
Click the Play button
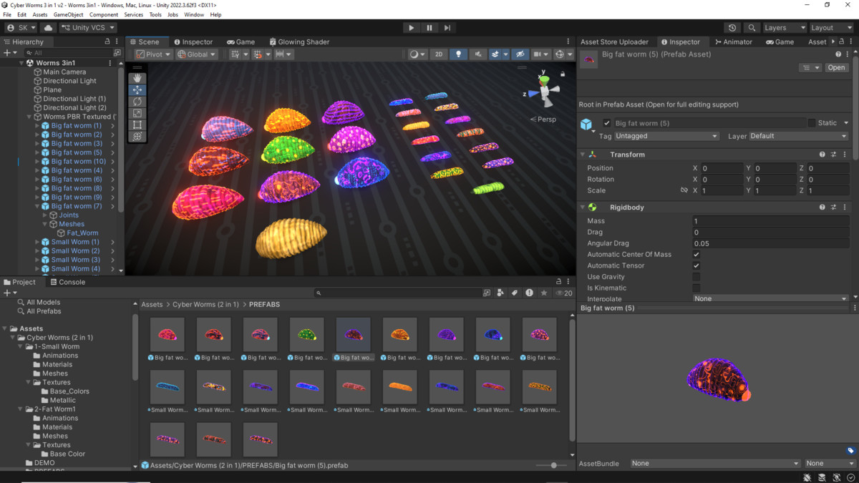pyautogui.click(x=411, y=28)
